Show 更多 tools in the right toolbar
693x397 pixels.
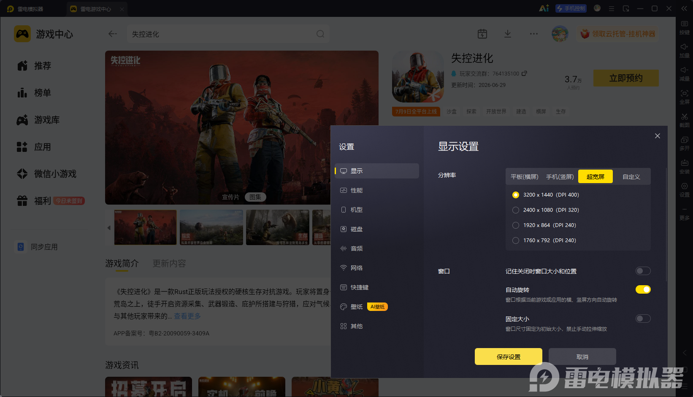click(684, 213)
